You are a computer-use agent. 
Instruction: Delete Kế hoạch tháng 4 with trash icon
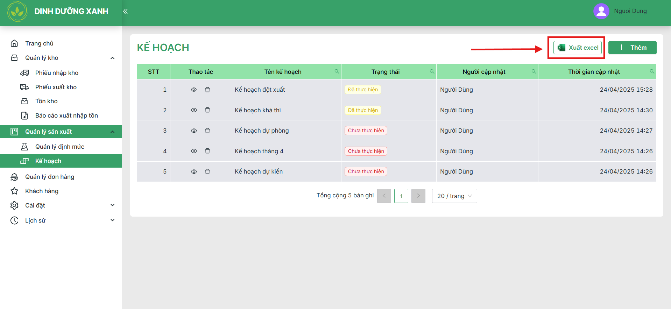207,151
